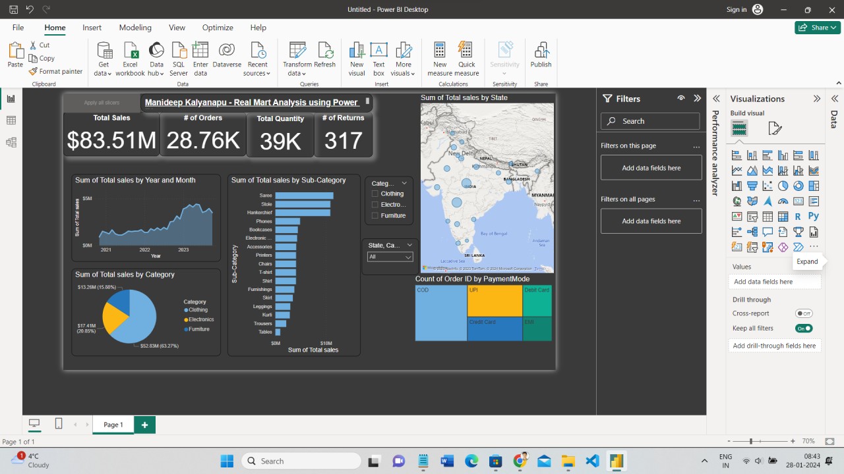Check the Furniture slicer checkbox
The height and width of the screenshot is (474, 844).
tap(375, 215)
